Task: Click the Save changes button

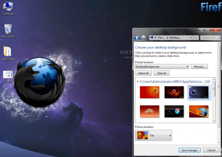Action: pos(190,150)
